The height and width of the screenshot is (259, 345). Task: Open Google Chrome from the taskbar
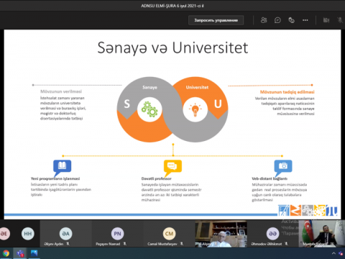pyautogui.click(x=6, y=253)
